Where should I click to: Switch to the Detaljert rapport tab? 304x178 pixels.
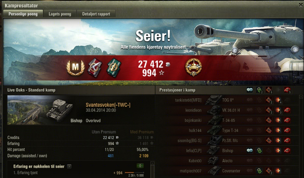click(96, 14)
